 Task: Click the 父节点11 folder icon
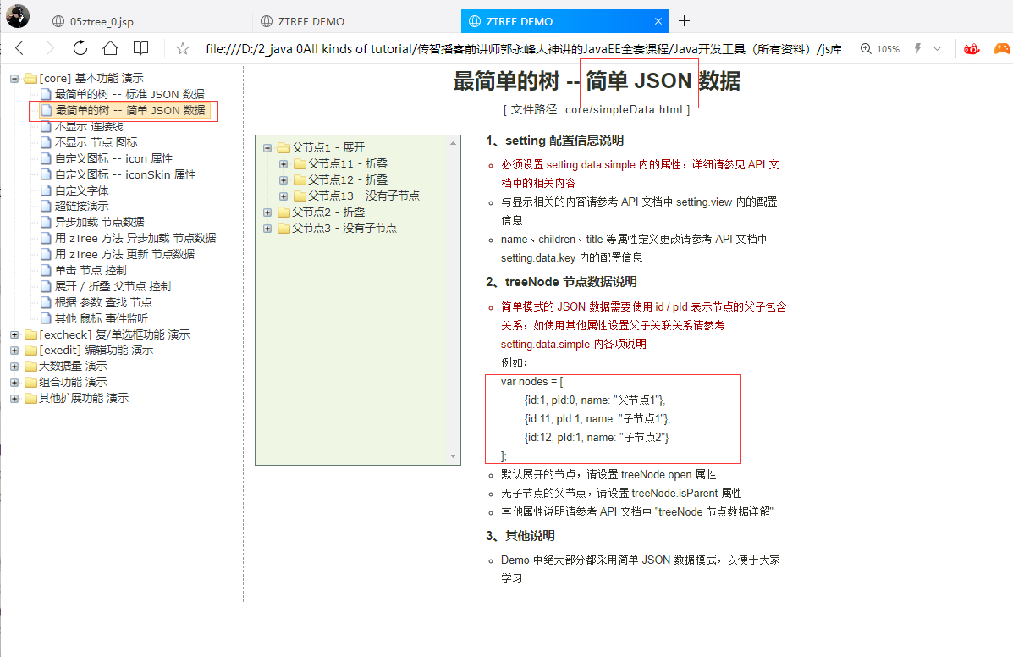(300, 164)
